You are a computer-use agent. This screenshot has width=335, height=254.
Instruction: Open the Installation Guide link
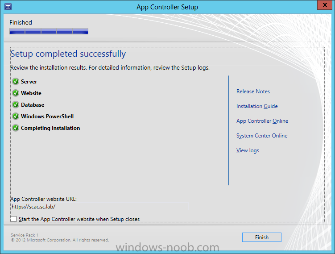[257, 106]
